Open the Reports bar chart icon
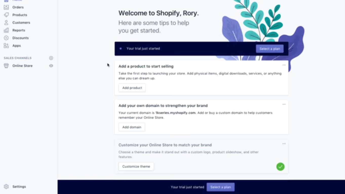 (6, 30)
